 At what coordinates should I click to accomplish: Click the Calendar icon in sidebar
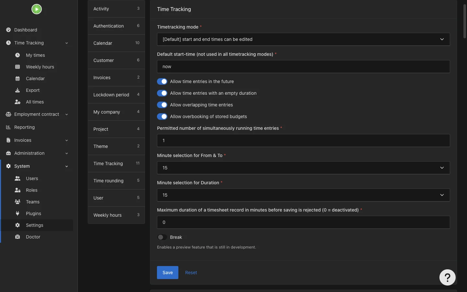(18, 79)
